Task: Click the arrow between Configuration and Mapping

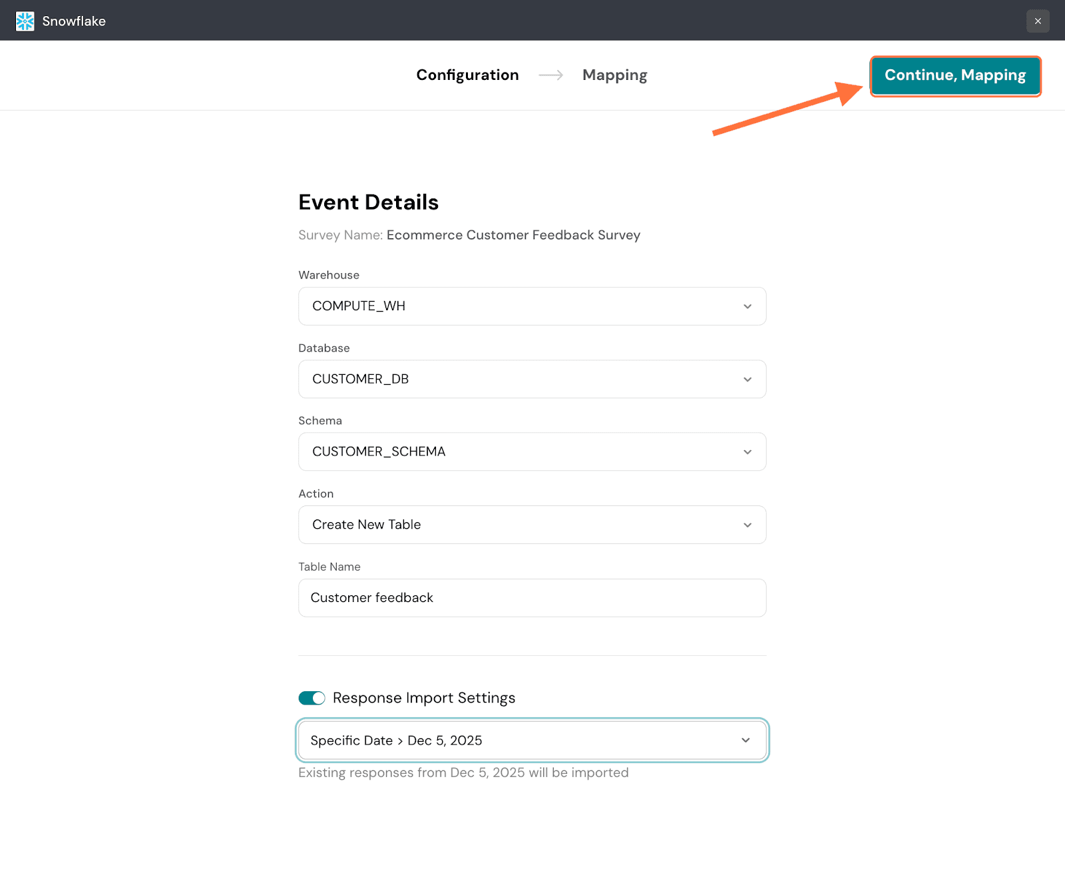Action: pyautogui.click(x=550, y=75)
